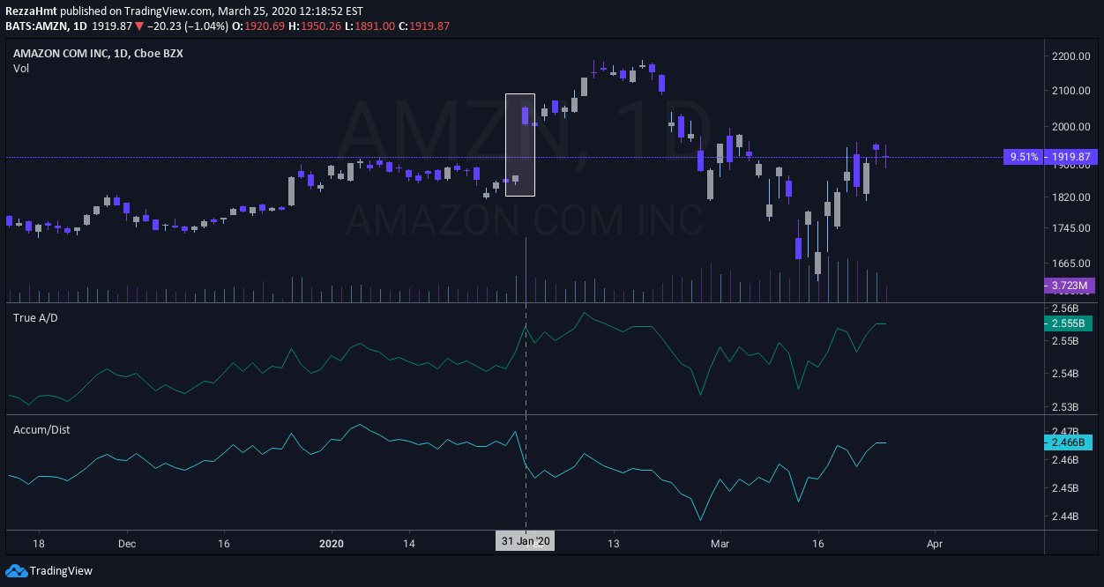This screenshot has width=1104, height=587.
Task: Click the 2.44B Accum/Dist axis label
Action: tap(1065, 516)
